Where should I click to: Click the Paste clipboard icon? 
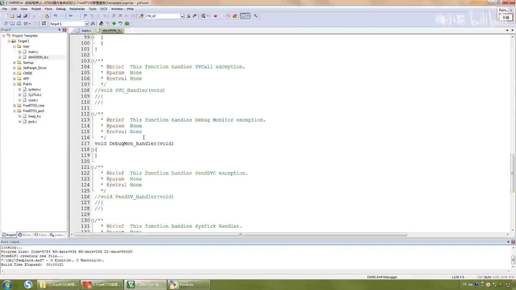pos(47,16)
